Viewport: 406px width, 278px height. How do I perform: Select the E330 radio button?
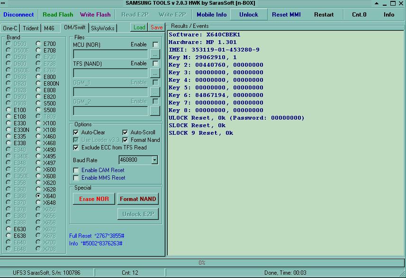9,123
